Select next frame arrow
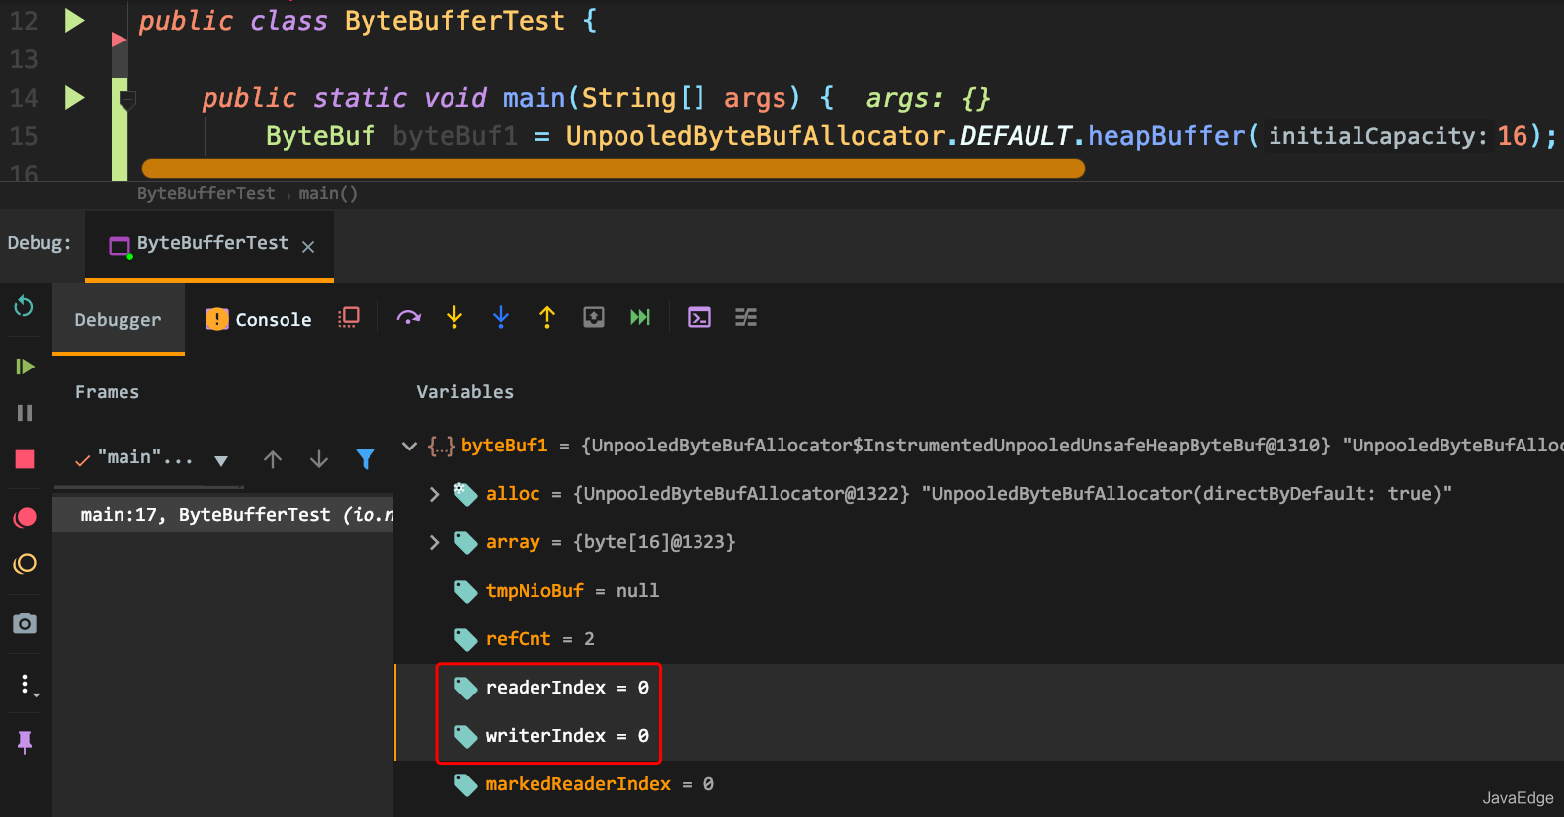This screenshot has width=1564, height=817. pos(319,459)
